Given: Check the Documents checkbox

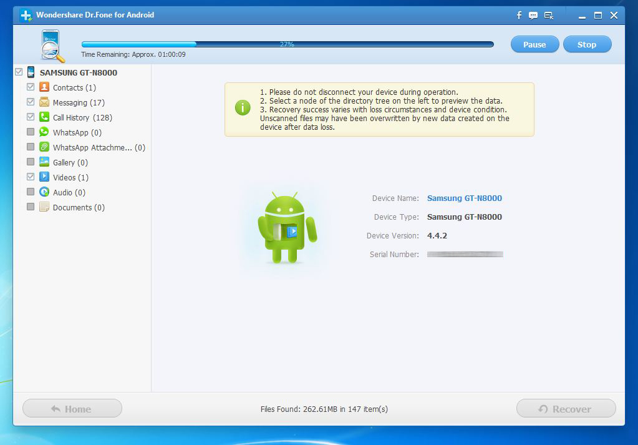Looking at the screenshot, I should click(31, 207).
